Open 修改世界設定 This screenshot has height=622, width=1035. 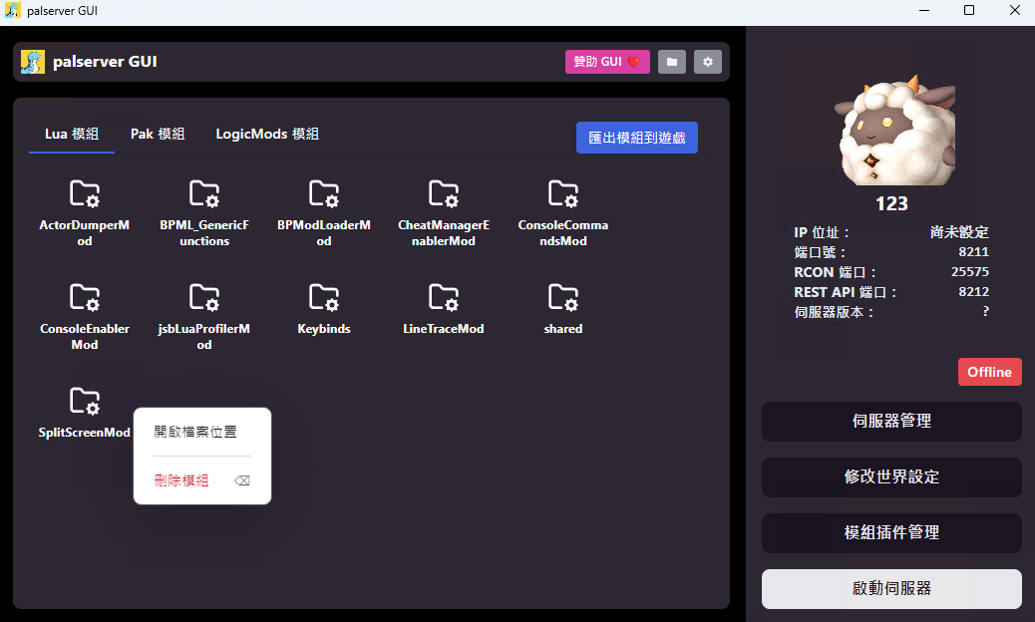pos(891,476)
